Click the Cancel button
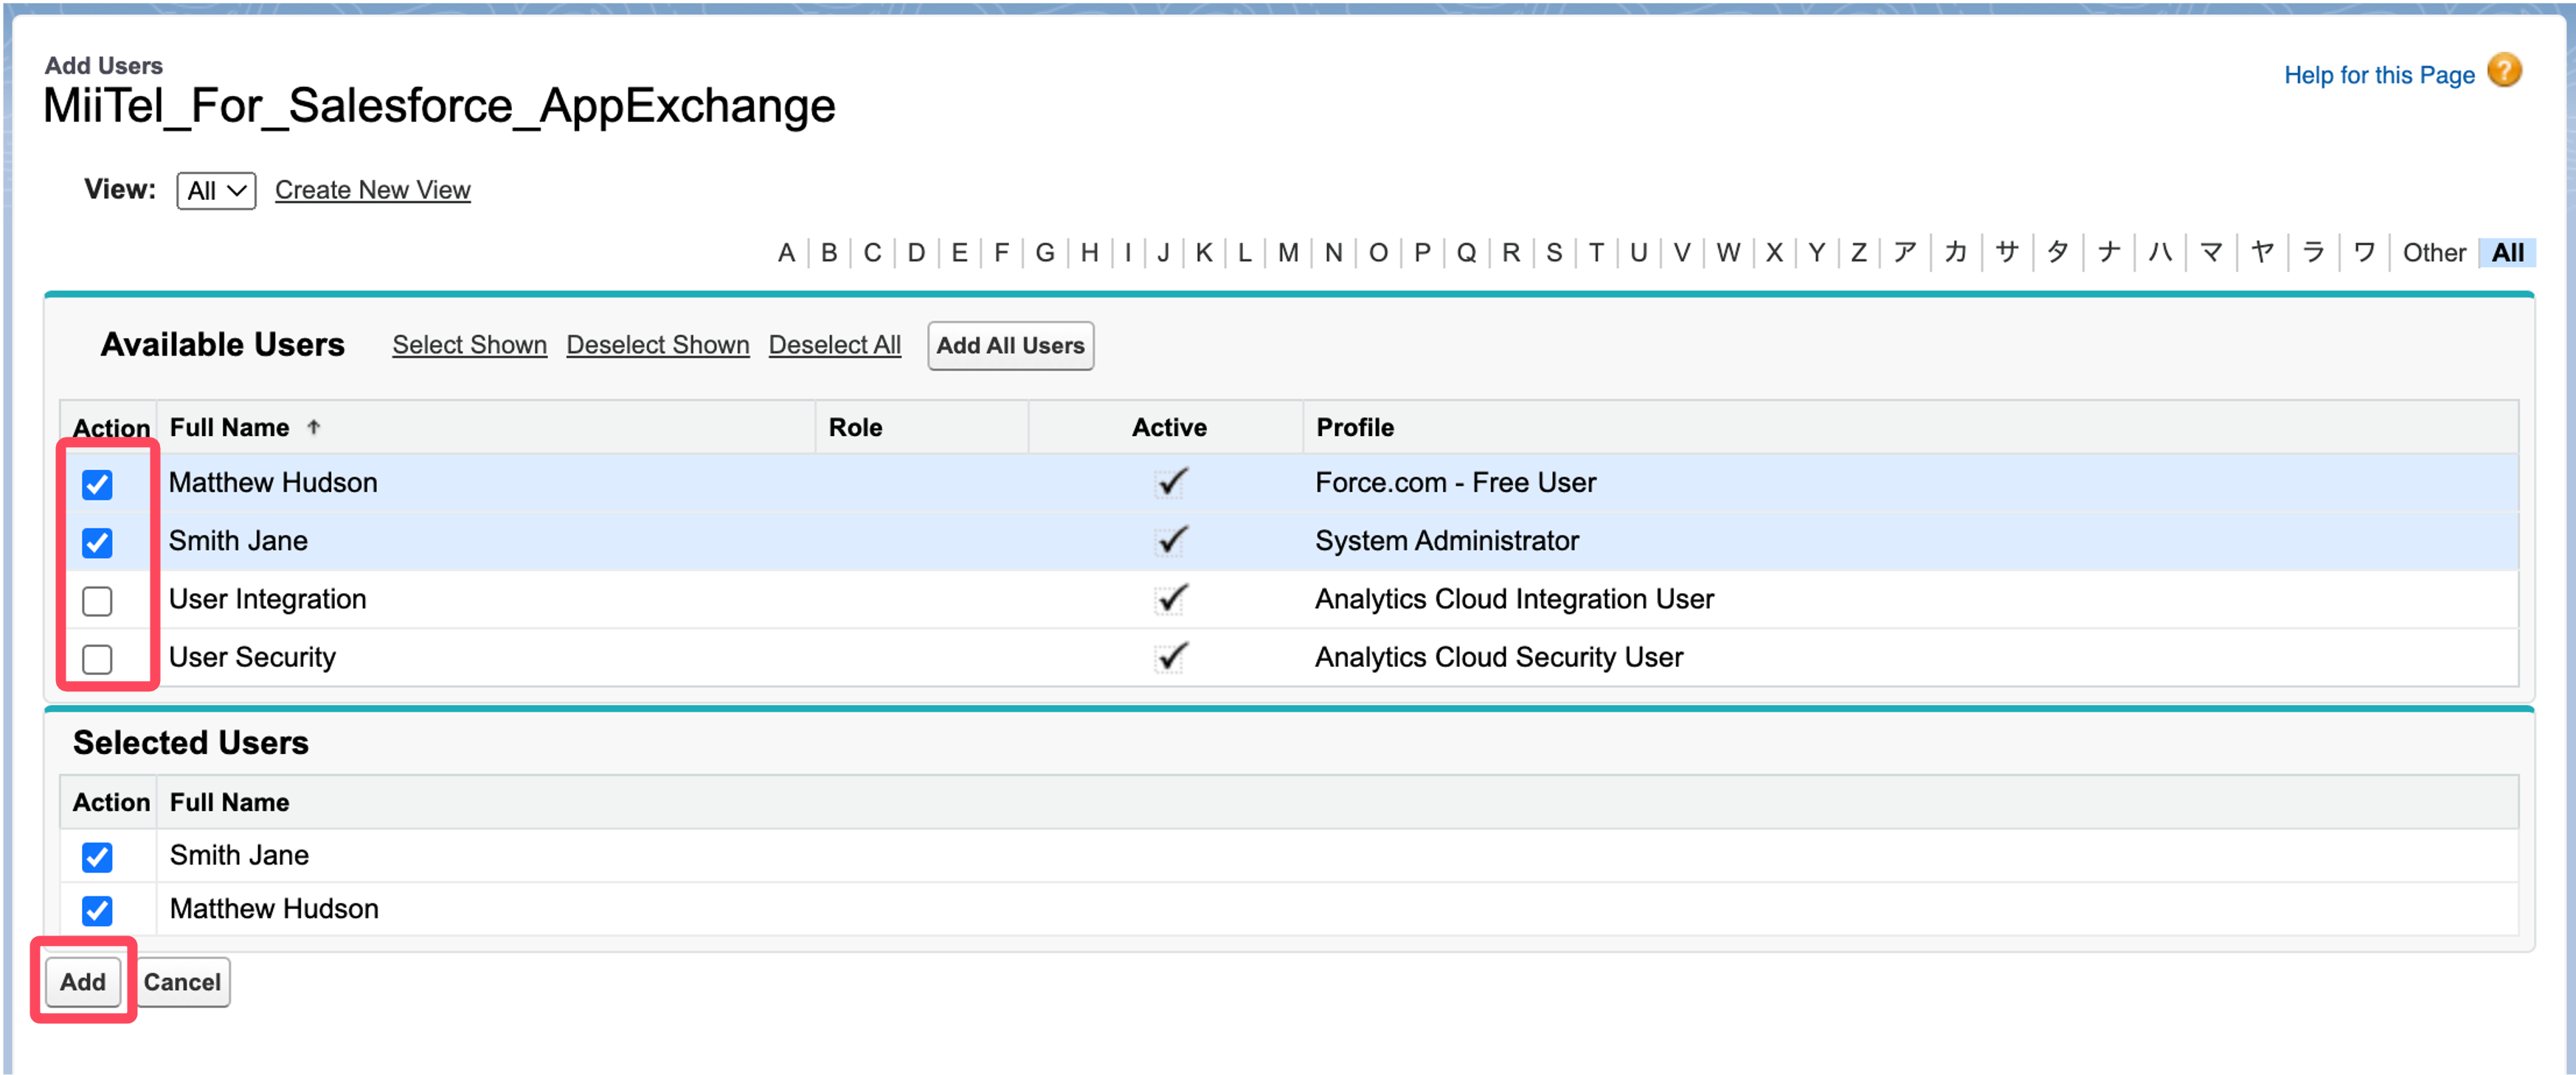This screenshot has width=2576, height=1075. pyautogui.click(x=182, y=981)
